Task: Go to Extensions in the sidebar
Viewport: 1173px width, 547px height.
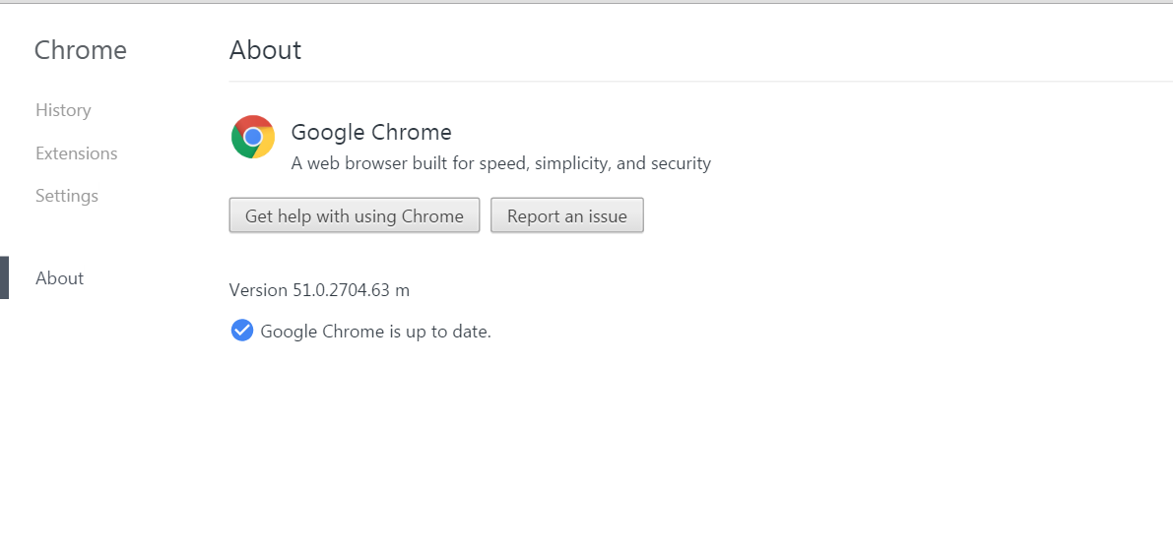Action: [76, 153]
